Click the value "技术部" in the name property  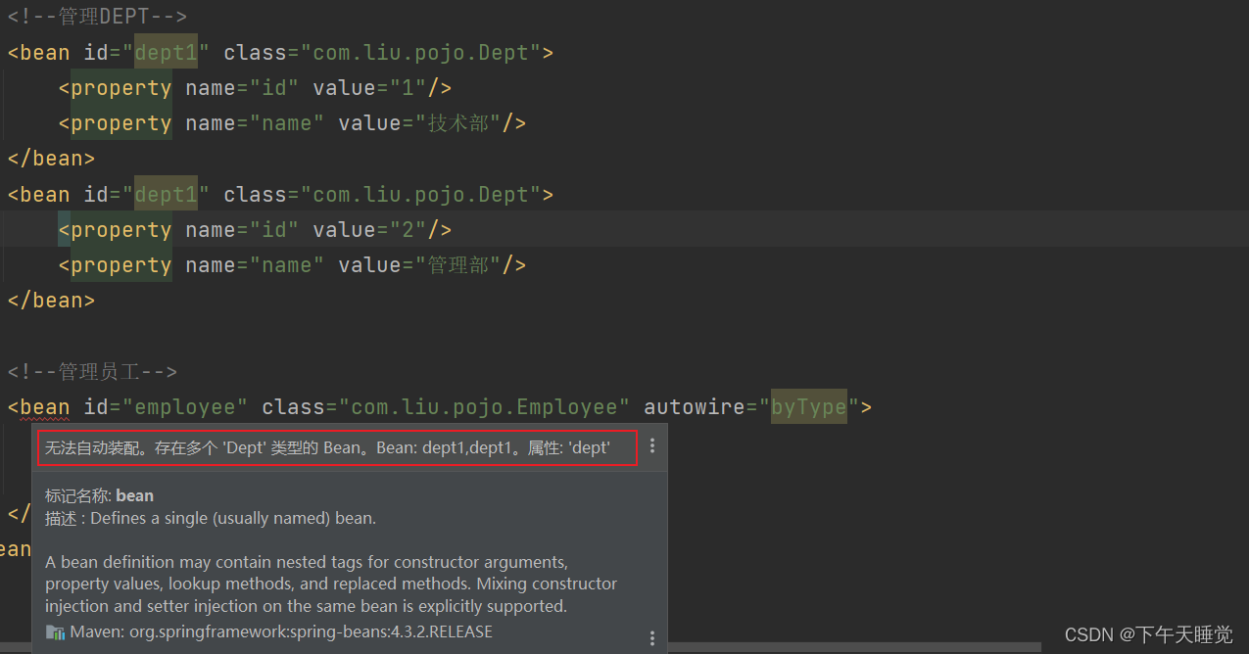coord(458,123)
